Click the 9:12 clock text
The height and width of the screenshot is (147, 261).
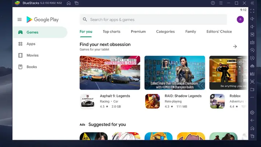coord(243,10)
